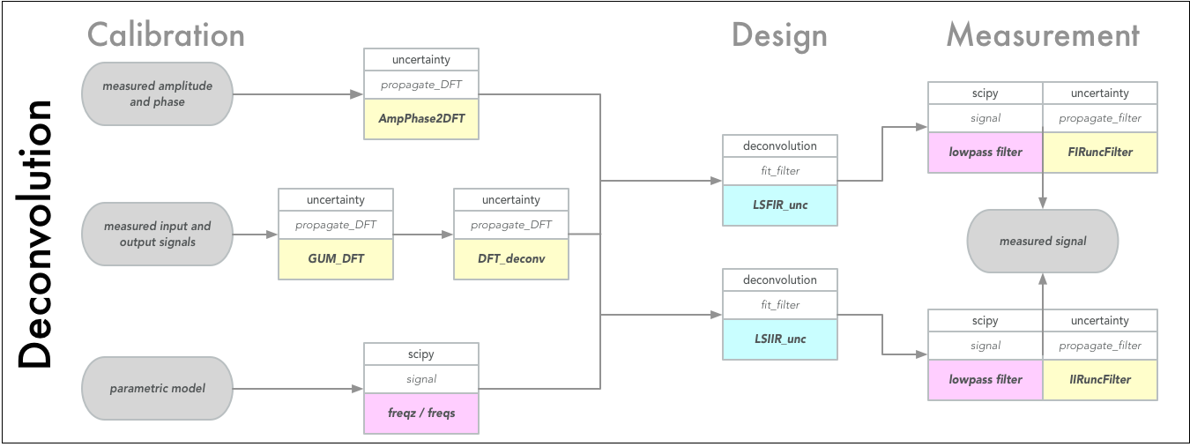
Task: Select the IIRuncFilter yellow block
Action: [1100, 380]
